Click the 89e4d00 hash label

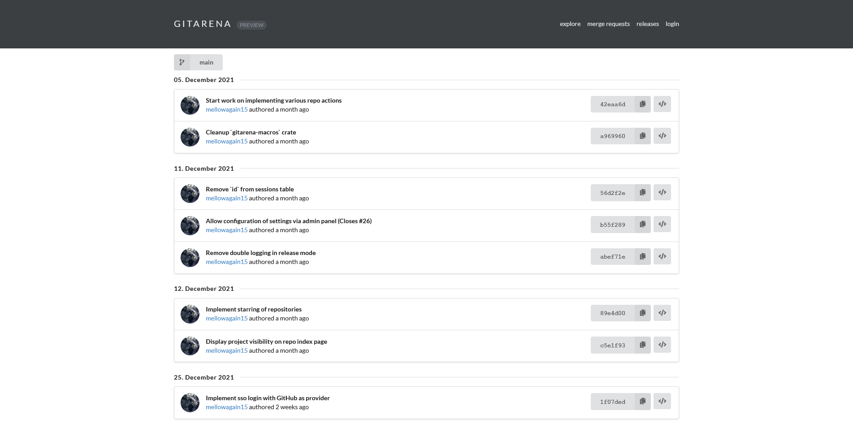pos(613,313)
